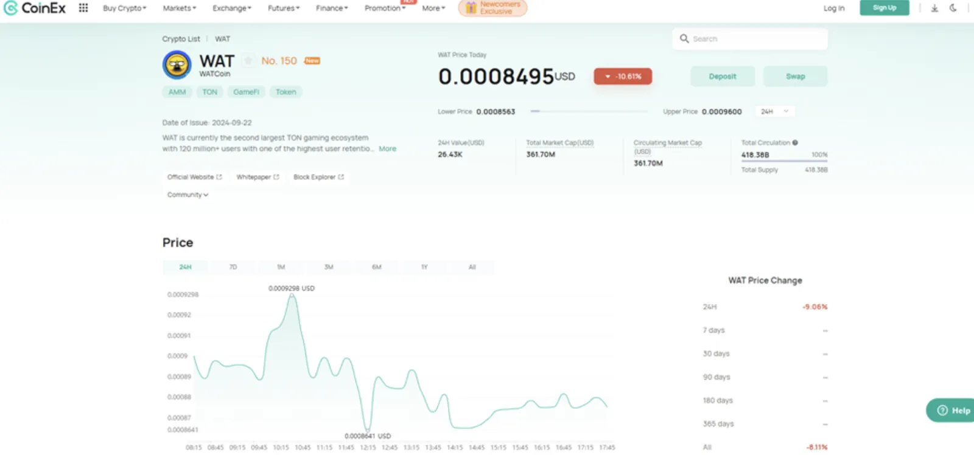Open the apps grid menu icon
Viewport: 974px width, 455px height.
(x=83, y=8)
